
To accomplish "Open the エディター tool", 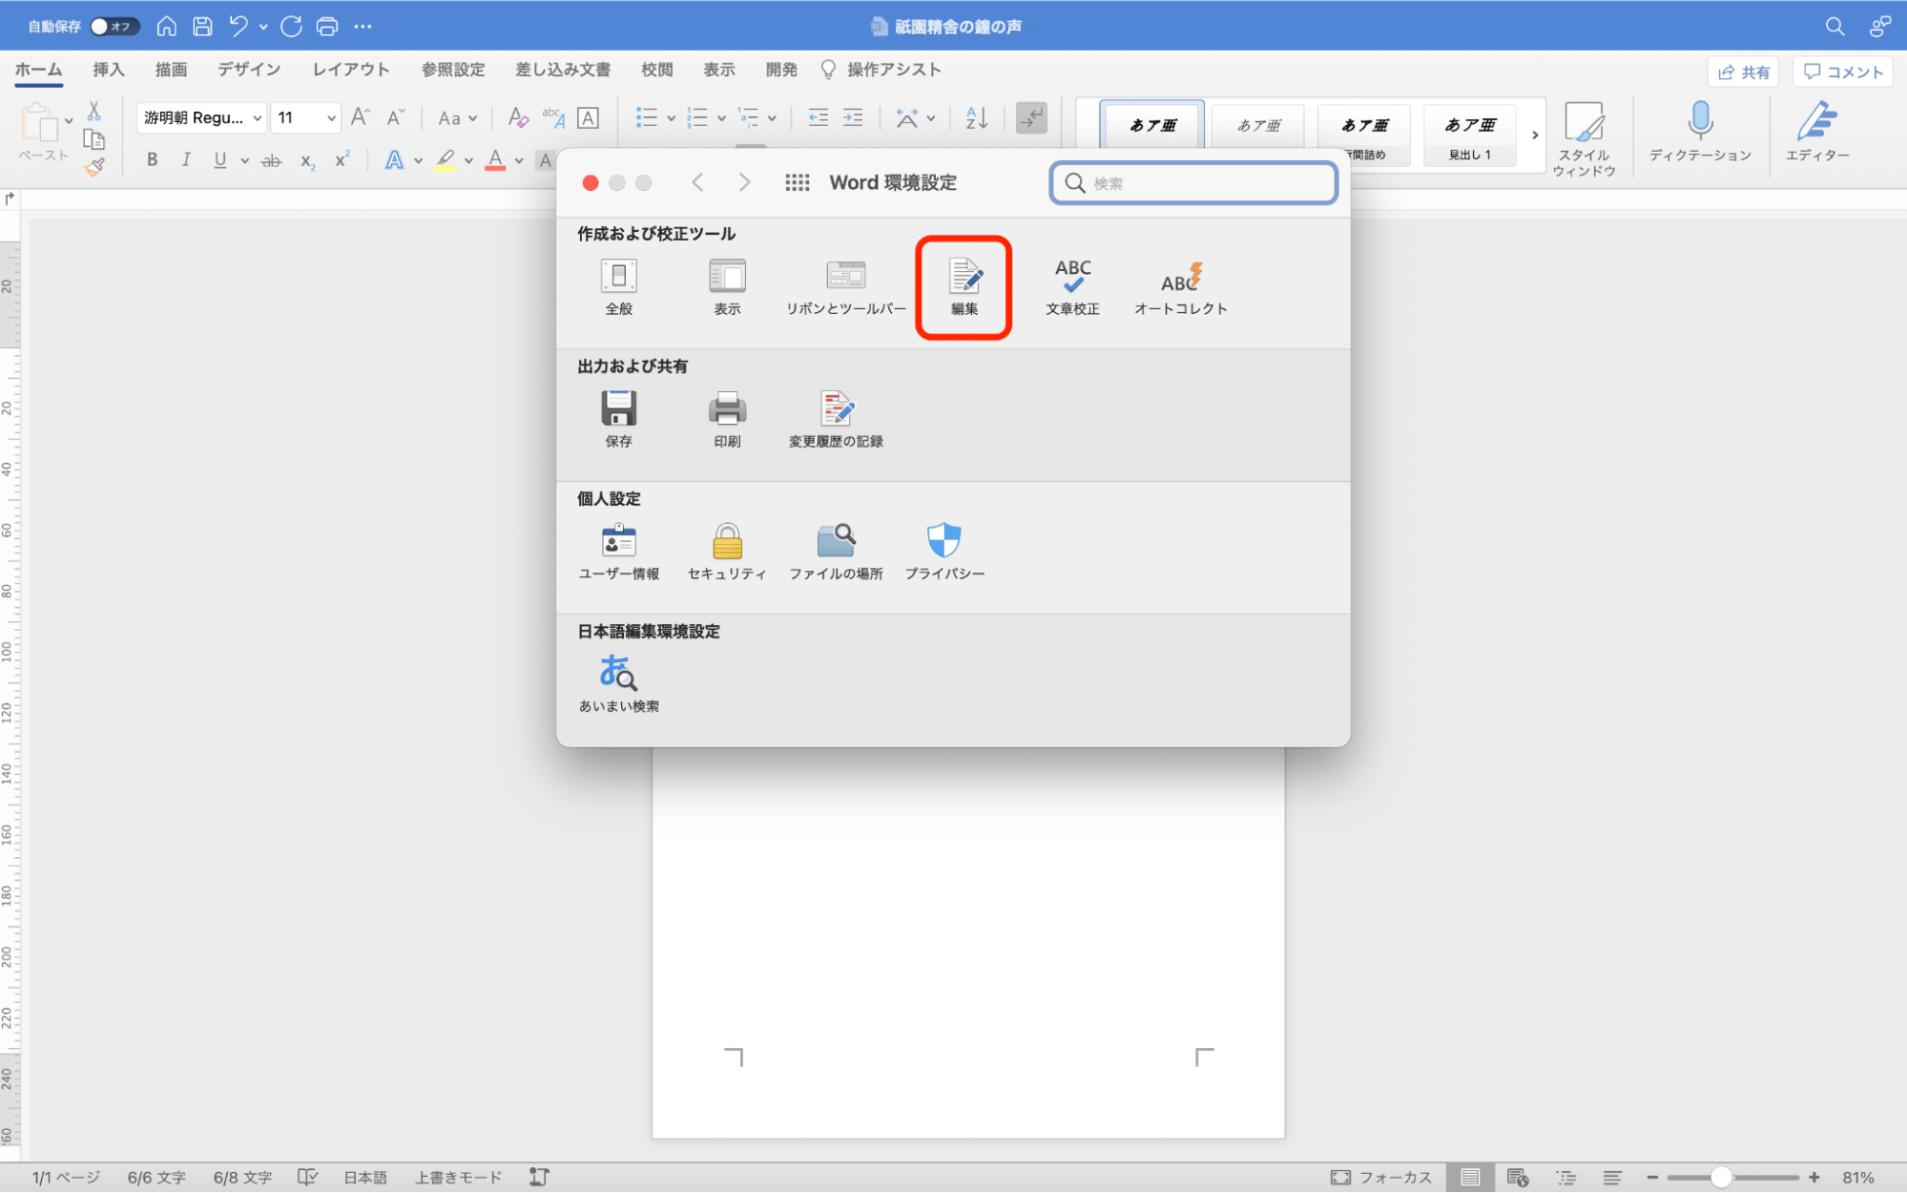I will (x=1817, y=133).
